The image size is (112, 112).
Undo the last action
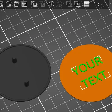click(x=96, y=4)
